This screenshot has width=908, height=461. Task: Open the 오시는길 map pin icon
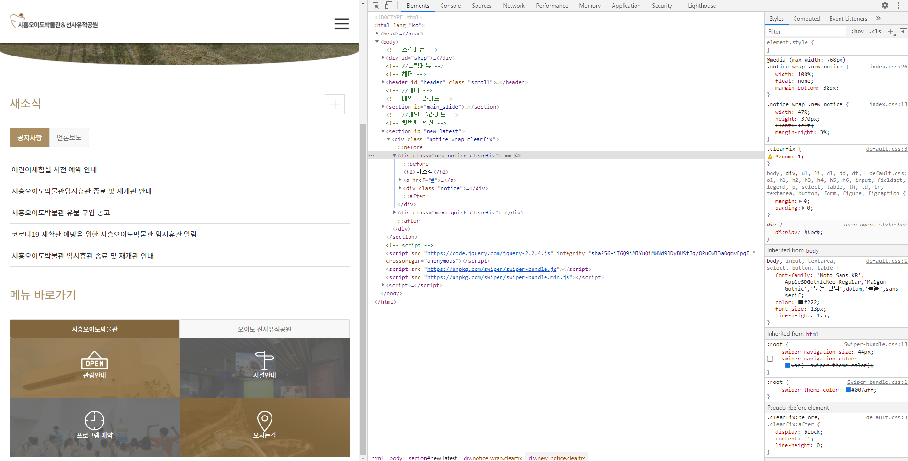click(x=264, y=421)
